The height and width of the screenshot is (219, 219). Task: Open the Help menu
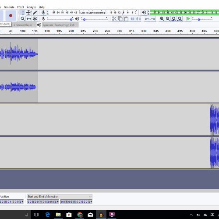click(x=42, y=7)
